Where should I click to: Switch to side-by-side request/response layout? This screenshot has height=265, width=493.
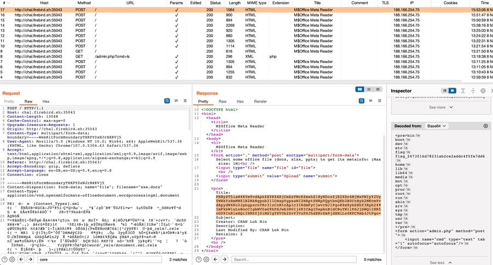point(360,89)
